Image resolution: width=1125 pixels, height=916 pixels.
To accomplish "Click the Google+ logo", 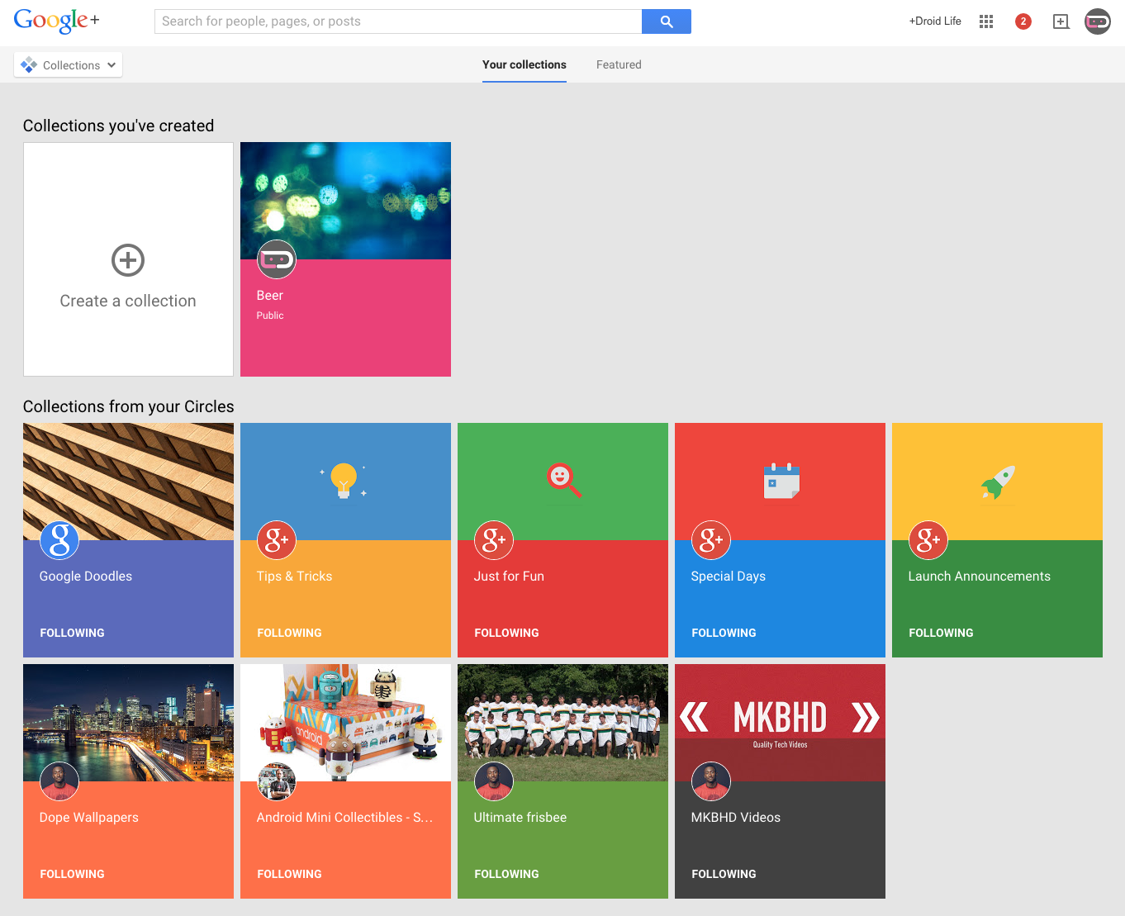I will [56, 21].
